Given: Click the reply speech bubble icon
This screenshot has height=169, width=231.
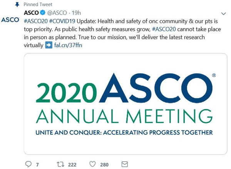Looking at the screenshot, I should 28,164.
